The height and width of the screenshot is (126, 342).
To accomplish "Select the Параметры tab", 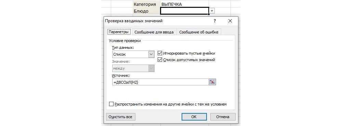I will pyautogui.click(x=119, y=32).
